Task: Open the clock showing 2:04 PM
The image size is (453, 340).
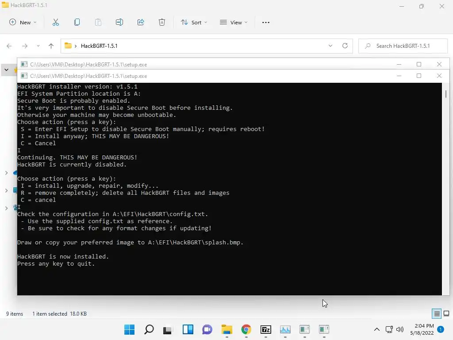Action: 422,329
